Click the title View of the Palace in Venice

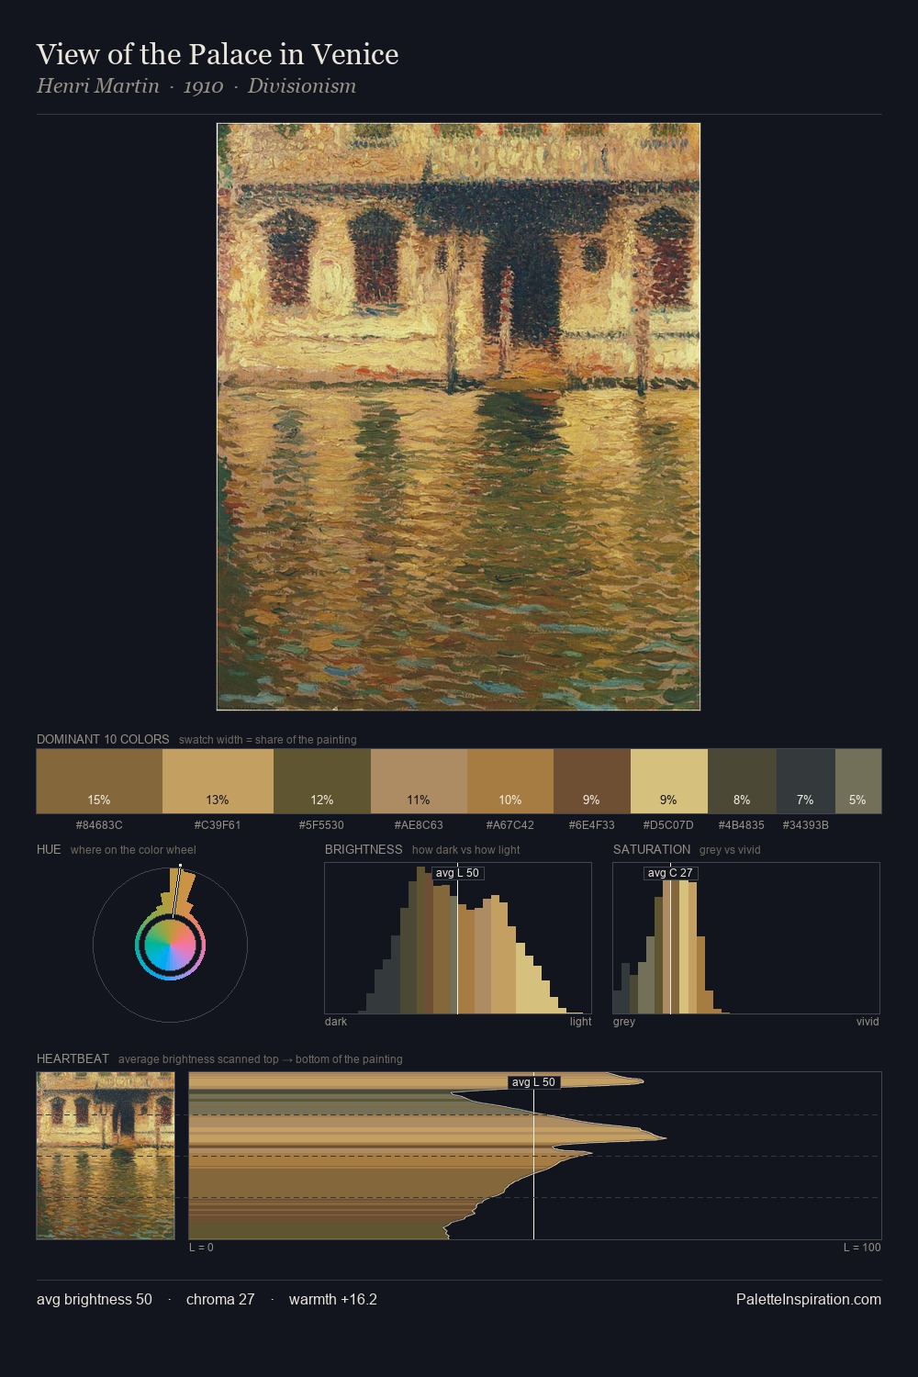pos(218,54)
